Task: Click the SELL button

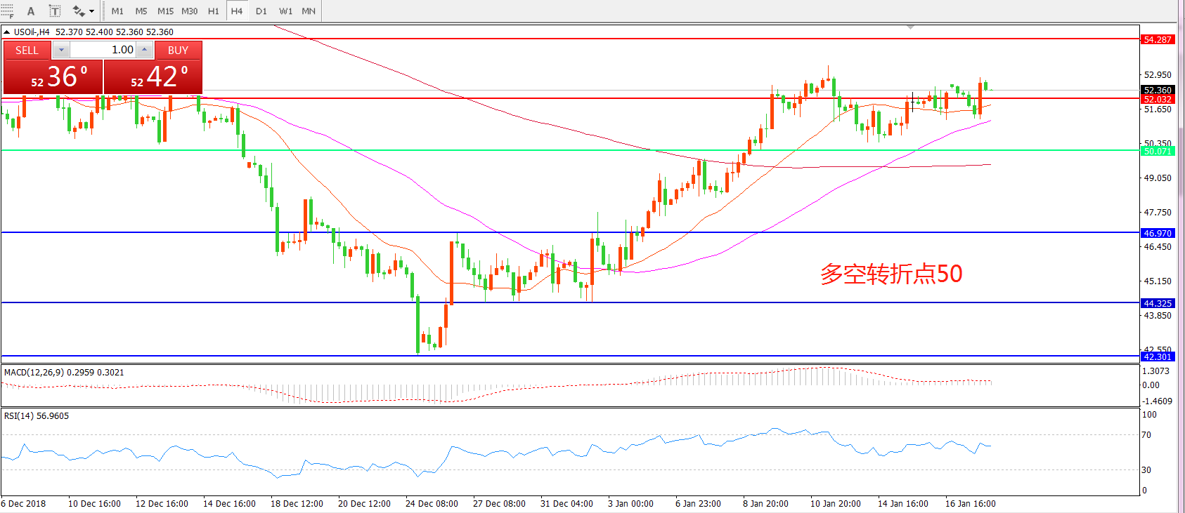Action: [27, 50]
